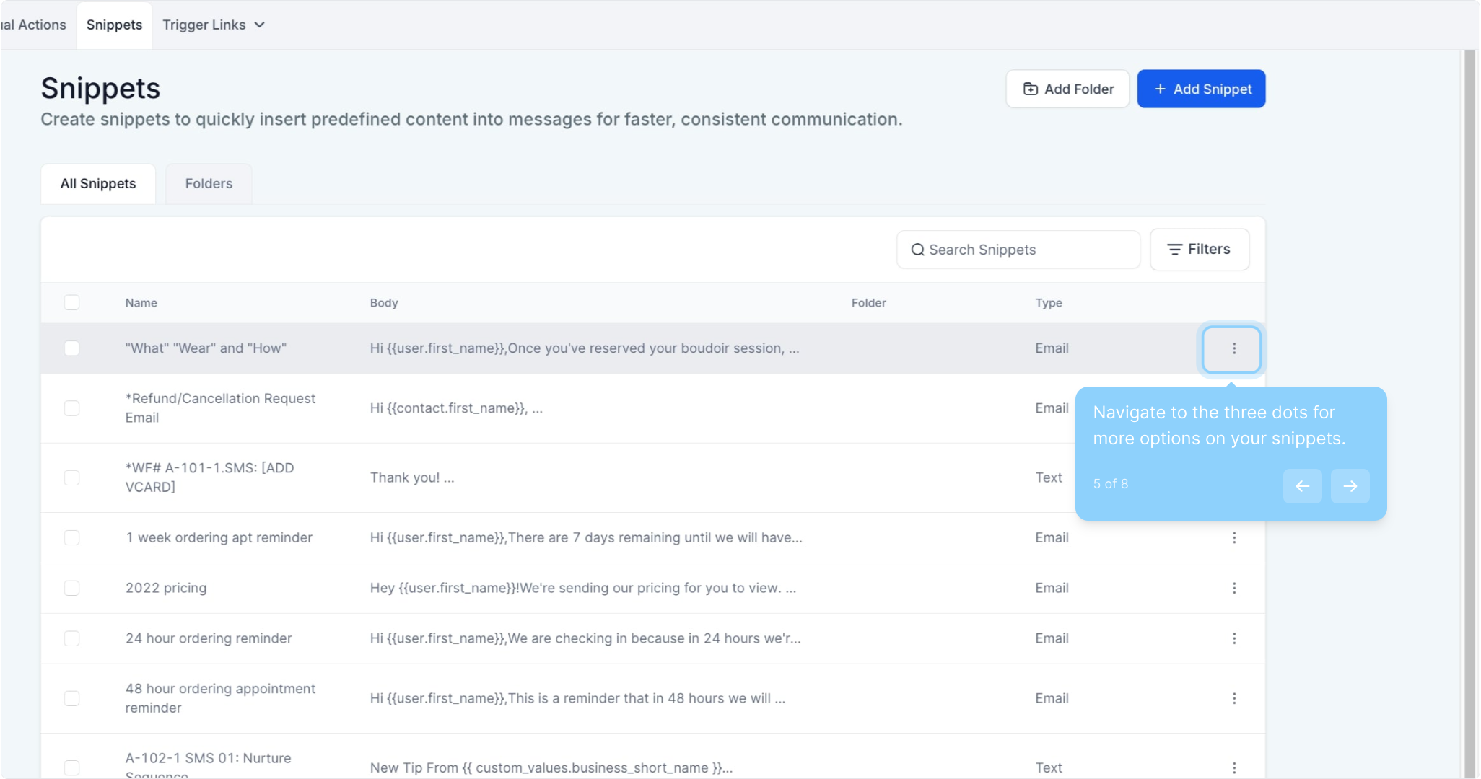Open options for 48 hour ordering appointment reminder

(1233, 699)
